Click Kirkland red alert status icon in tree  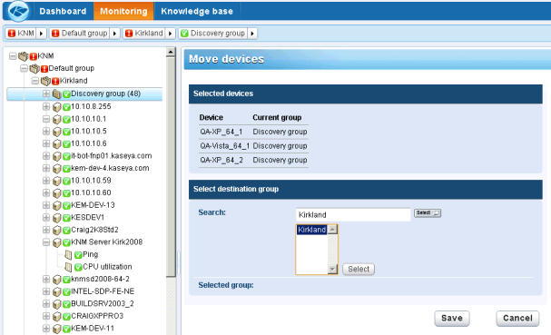click(x=55, y=81)
